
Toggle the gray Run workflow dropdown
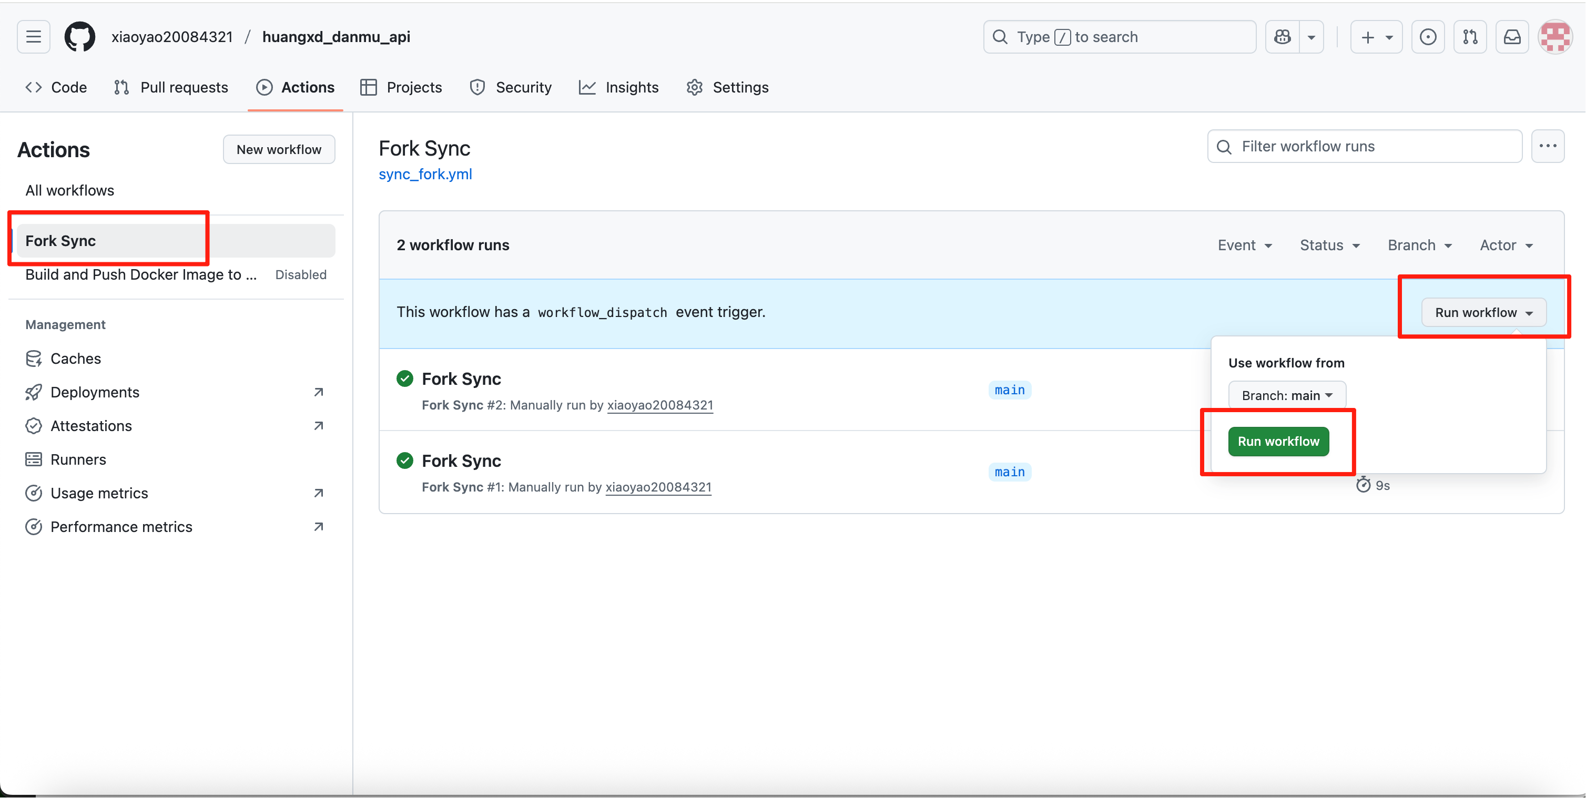1484,313
